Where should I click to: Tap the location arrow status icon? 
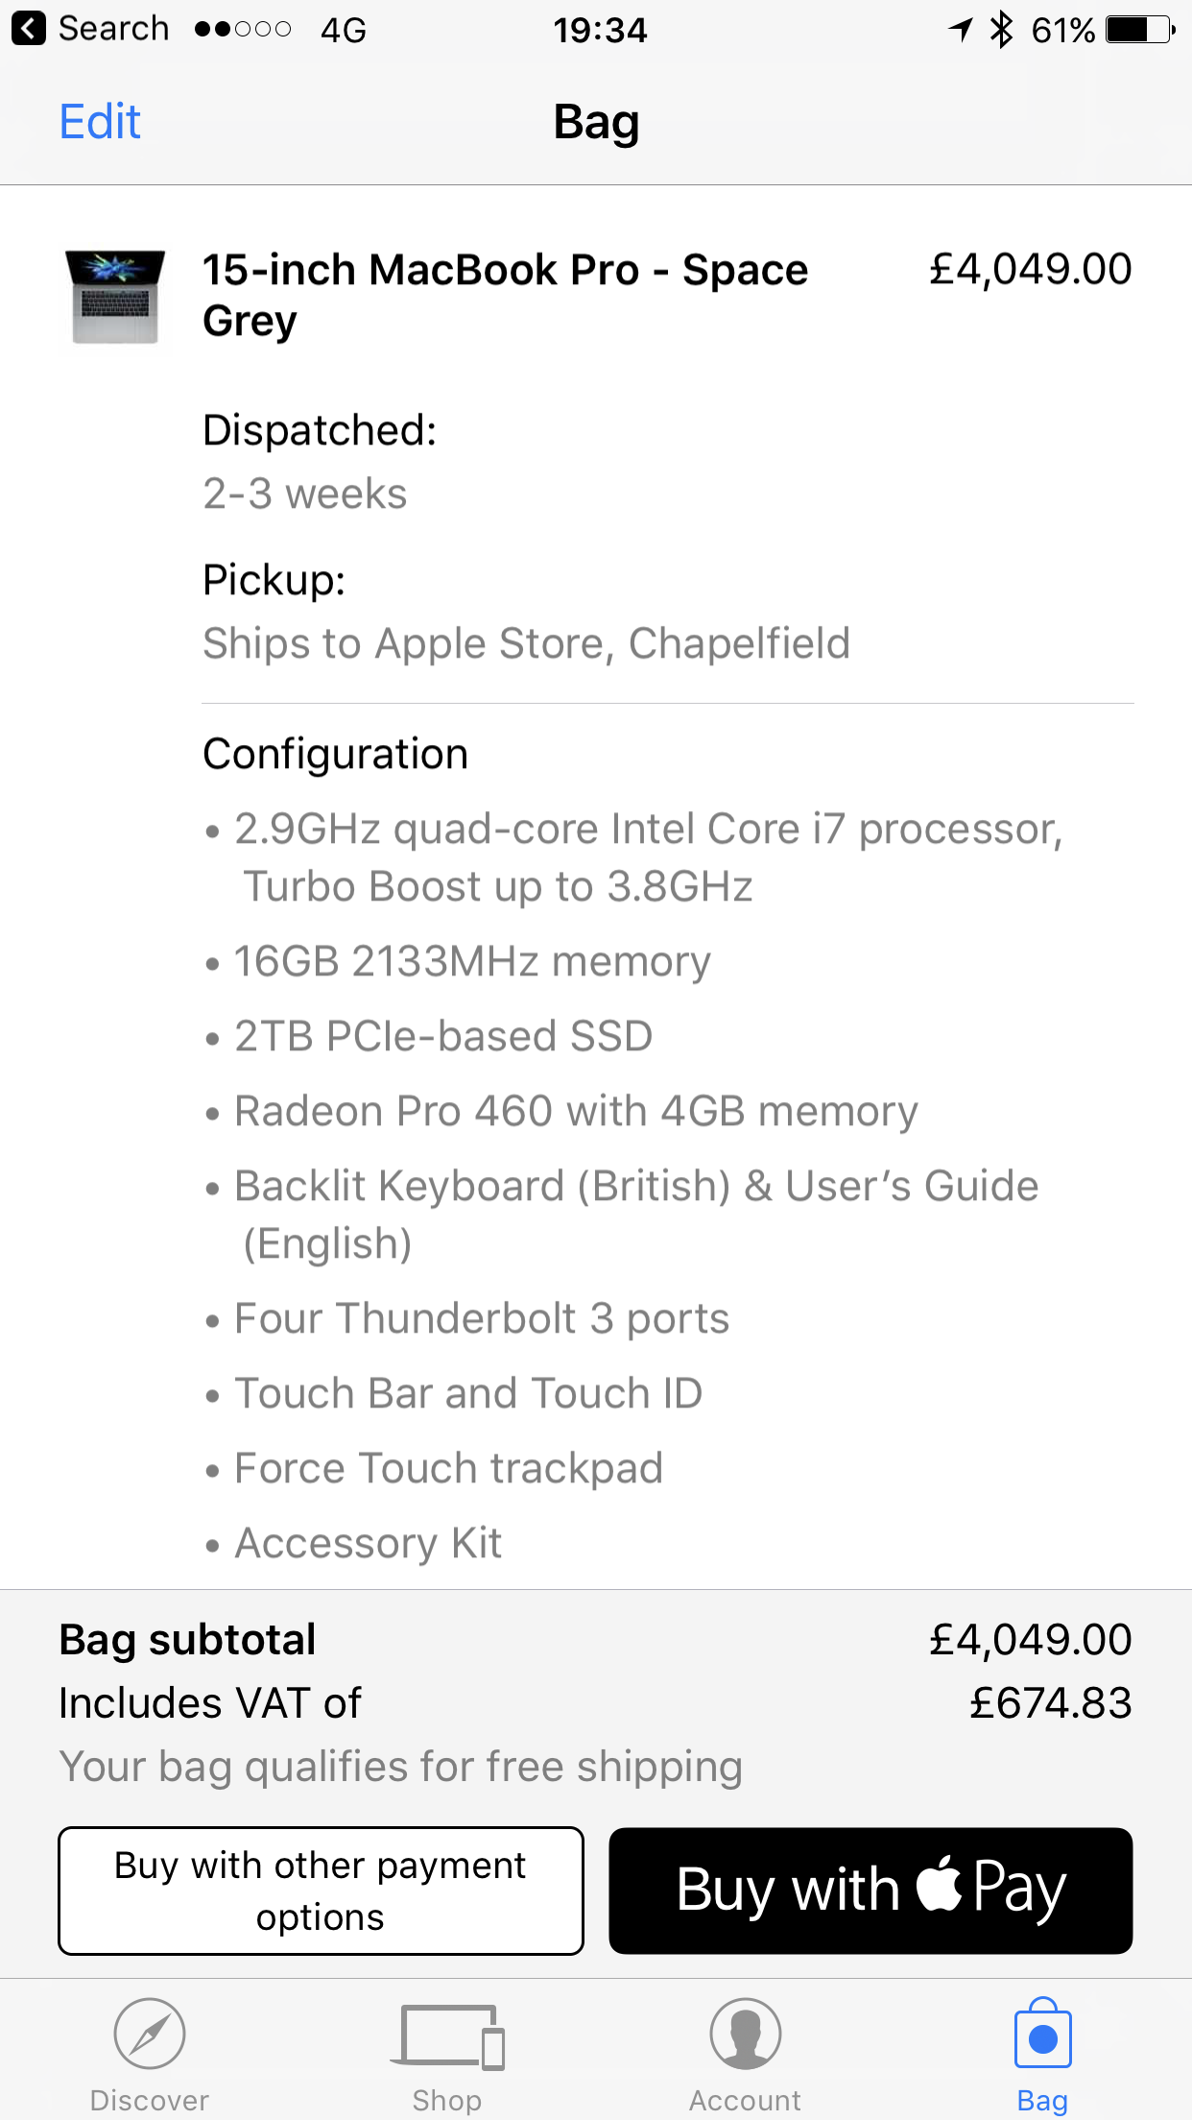(x=961, y=30)
